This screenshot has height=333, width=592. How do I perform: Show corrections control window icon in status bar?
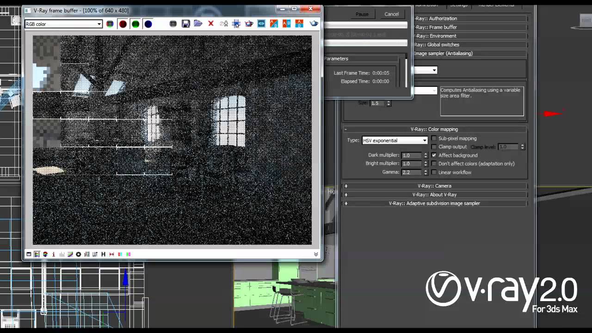29,254
